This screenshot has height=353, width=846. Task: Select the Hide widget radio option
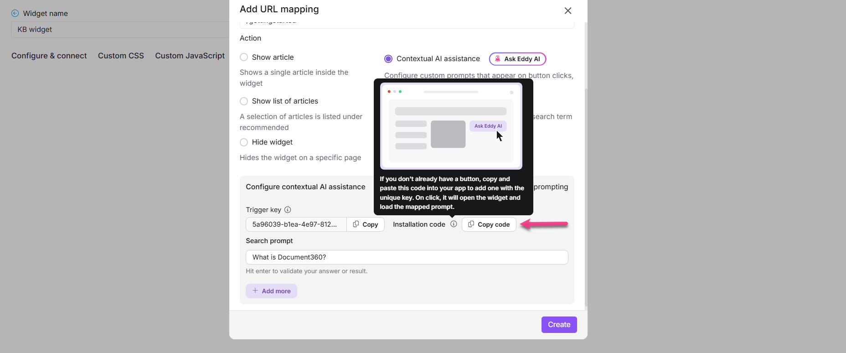(x=244, y=142)
